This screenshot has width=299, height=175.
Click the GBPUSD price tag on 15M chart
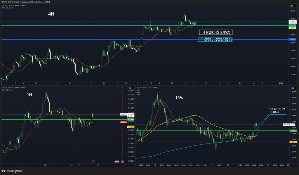[x=286, y=125]
